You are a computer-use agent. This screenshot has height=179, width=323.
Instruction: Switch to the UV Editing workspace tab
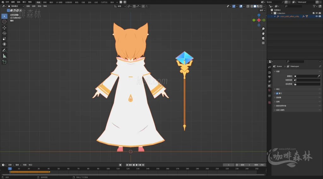(x=59, y=2)
